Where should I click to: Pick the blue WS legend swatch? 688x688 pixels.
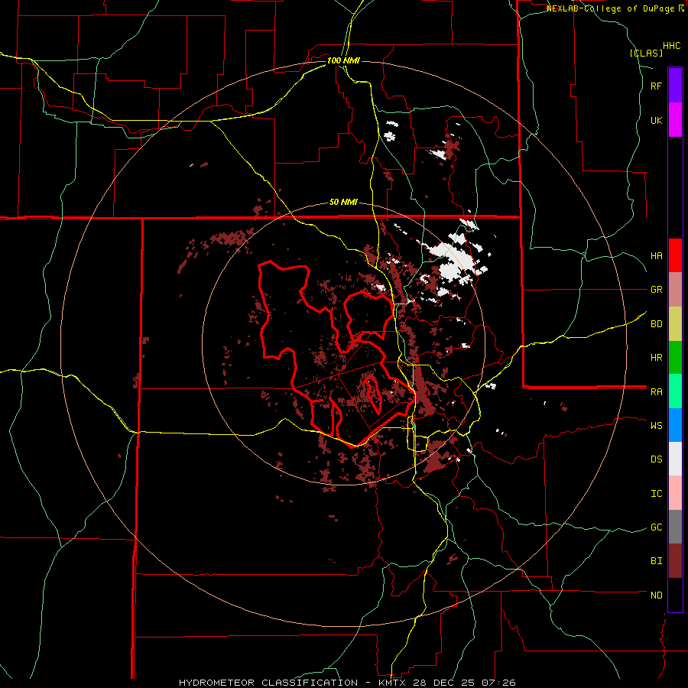click(675, 425)
